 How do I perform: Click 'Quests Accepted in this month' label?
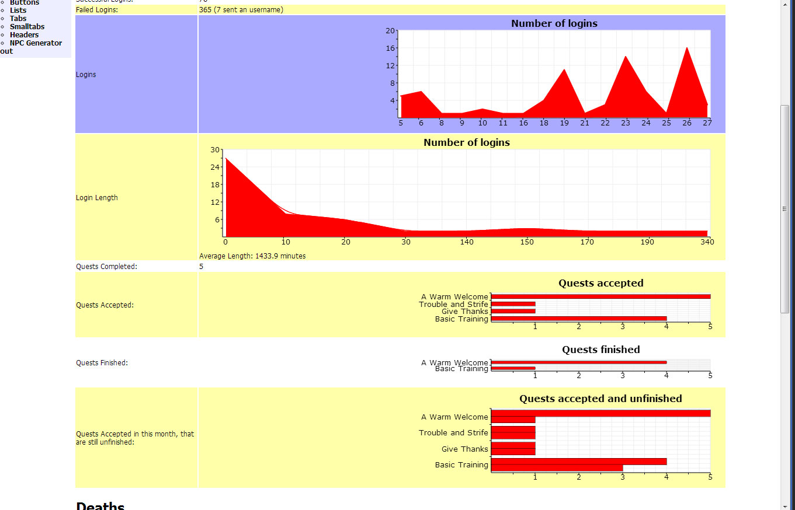coord(135,438)
